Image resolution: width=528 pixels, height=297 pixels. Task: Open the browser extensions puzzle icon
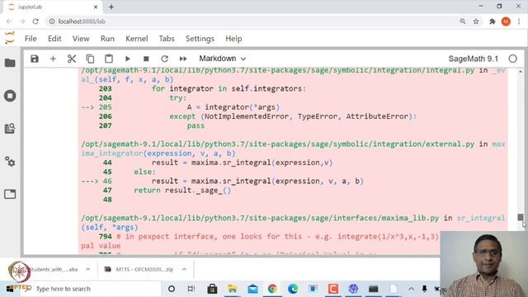pyautogui.click(x=493, y=21)
